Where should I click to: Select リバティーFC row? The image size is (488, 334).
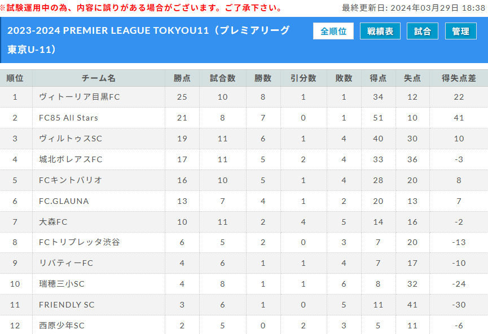244,263
